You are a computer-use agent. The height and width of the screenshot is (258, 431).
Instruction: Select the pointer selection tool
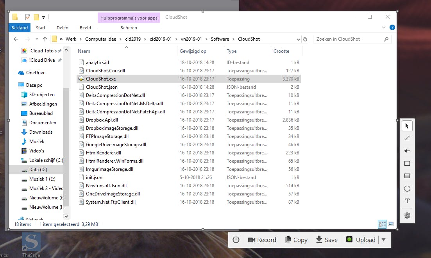pos(407,126)
